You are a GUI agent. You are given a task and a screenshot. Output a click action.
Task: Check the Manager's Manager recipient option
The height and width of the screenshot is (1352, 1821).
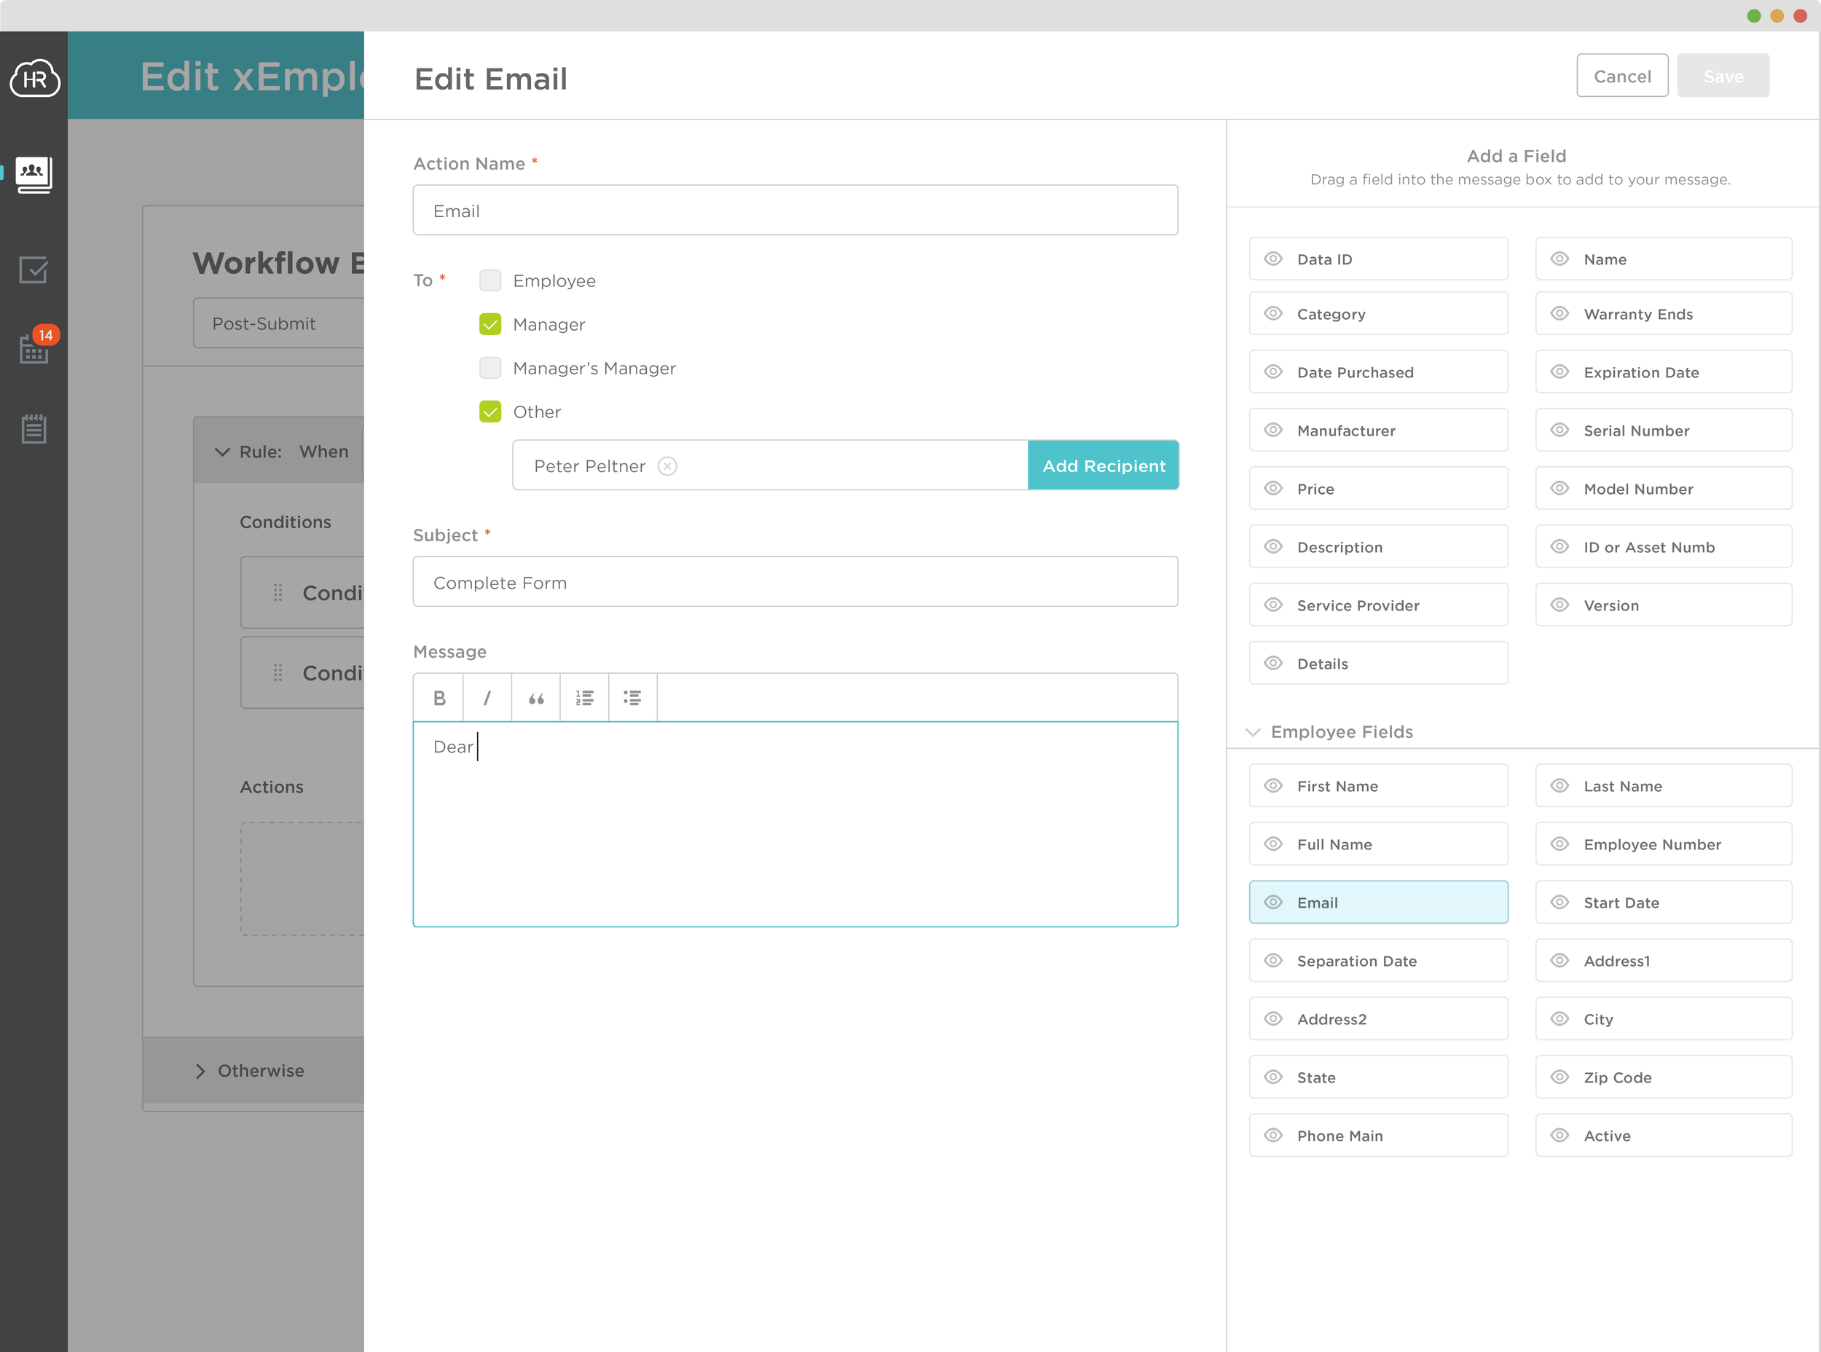[489, 367]
